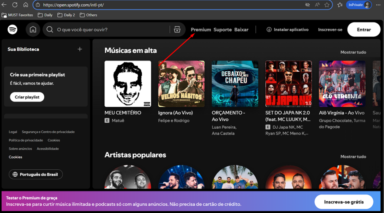This screenshot has width=384, height=213.
Task: Click the browser back arrow
Action: [x=4, y=5]
